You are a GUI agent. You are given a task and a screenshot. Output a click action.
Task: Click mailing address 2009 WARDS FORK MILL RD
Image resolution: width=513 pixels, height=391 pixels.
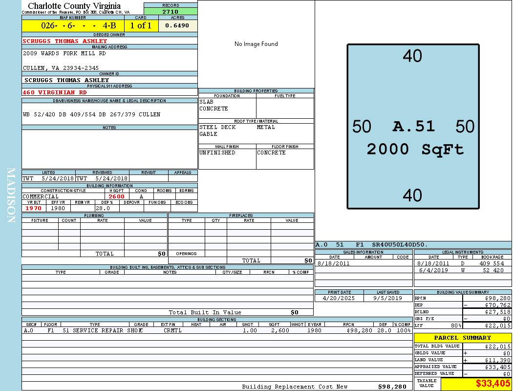tap(64, 53)
